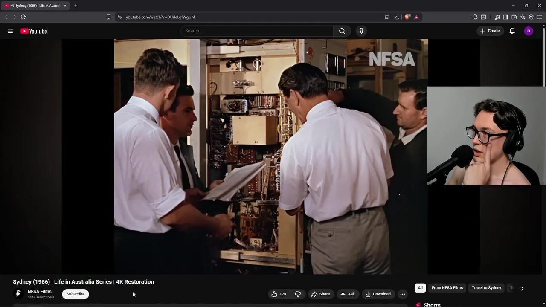The height and width of the screenshot is (307, 546).
Task: Open the Brave Wallet icon
Action: coord(514,17)
